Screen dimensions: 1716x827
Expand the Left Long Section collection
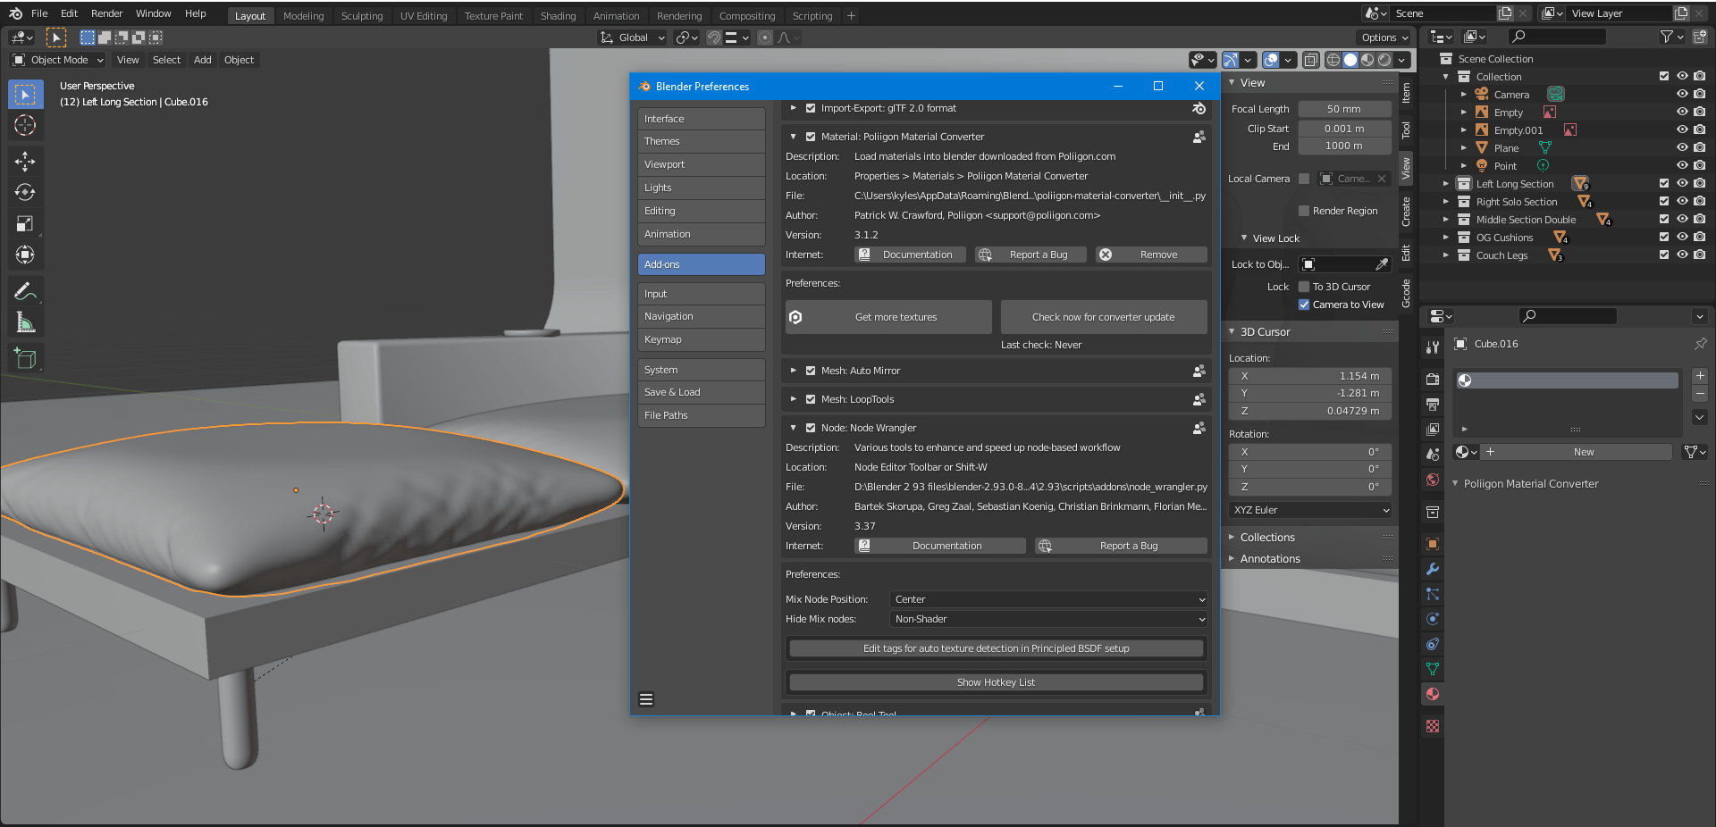(1446, 183)
